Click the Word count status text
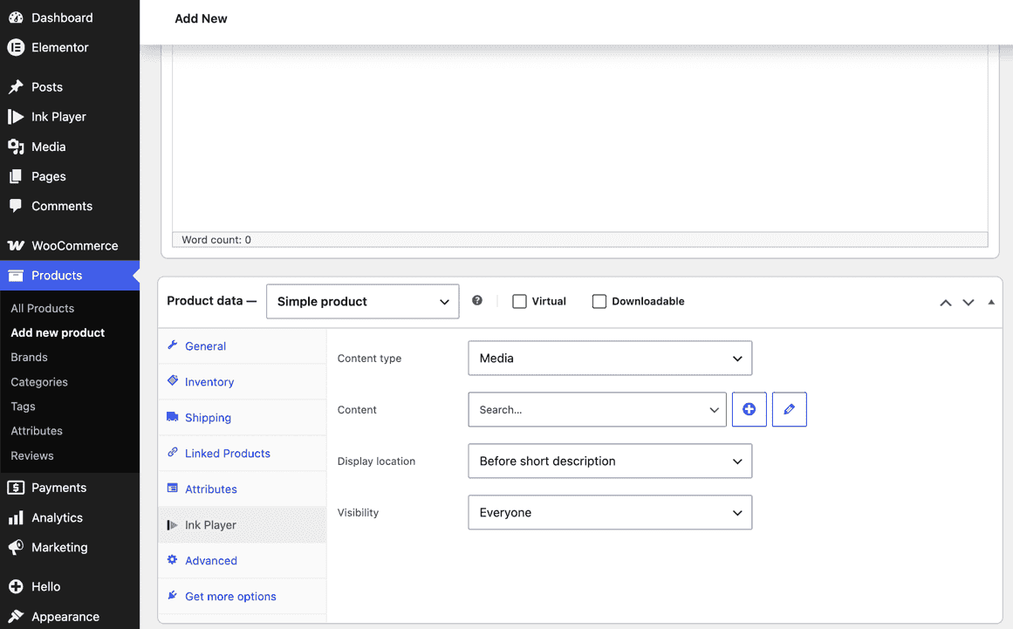Image resolution: width=1013 pixels, height=629 pixels. [x=216, y=240]
